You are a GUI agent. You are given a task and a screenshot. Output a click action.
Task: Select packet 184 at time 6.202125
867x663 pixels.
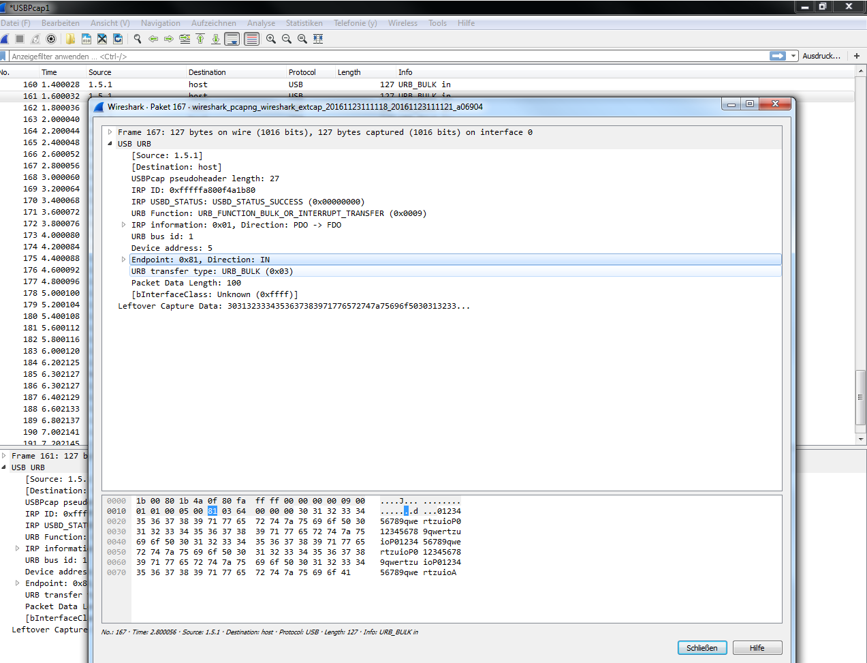[44, 363]
